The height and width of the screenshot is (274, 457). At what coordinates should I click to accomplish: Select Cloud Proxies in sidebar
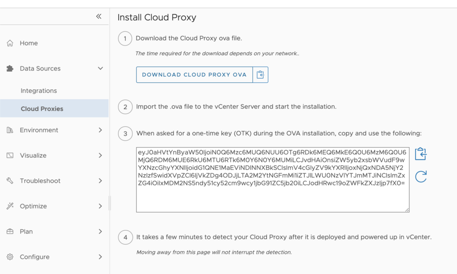click(42, 109)
